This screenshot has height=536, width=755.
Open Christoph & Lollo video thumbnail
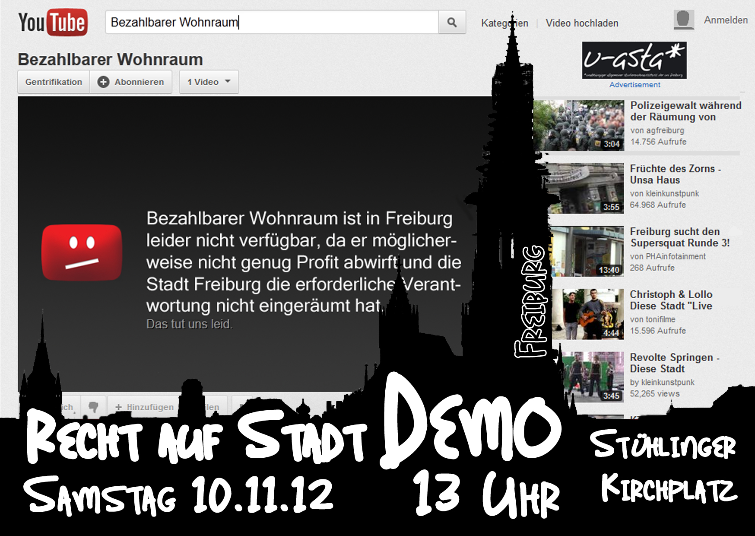click(594, 314)
